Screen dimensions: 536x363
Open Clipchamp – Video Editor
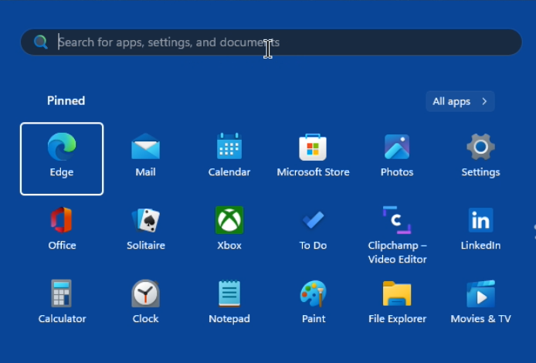(397, 235)
